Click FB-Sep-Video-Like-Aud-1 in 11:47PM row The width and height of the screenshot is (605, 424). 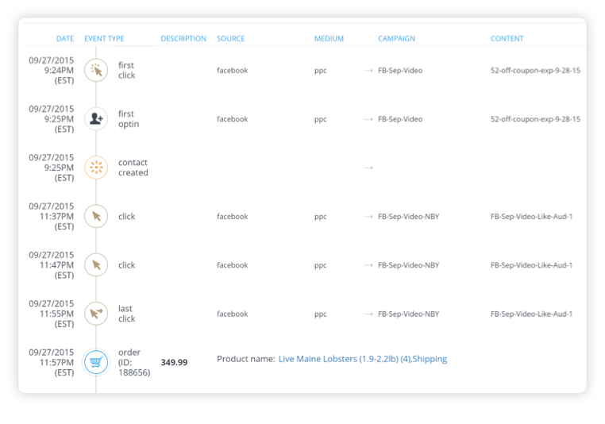coord(531,265)
